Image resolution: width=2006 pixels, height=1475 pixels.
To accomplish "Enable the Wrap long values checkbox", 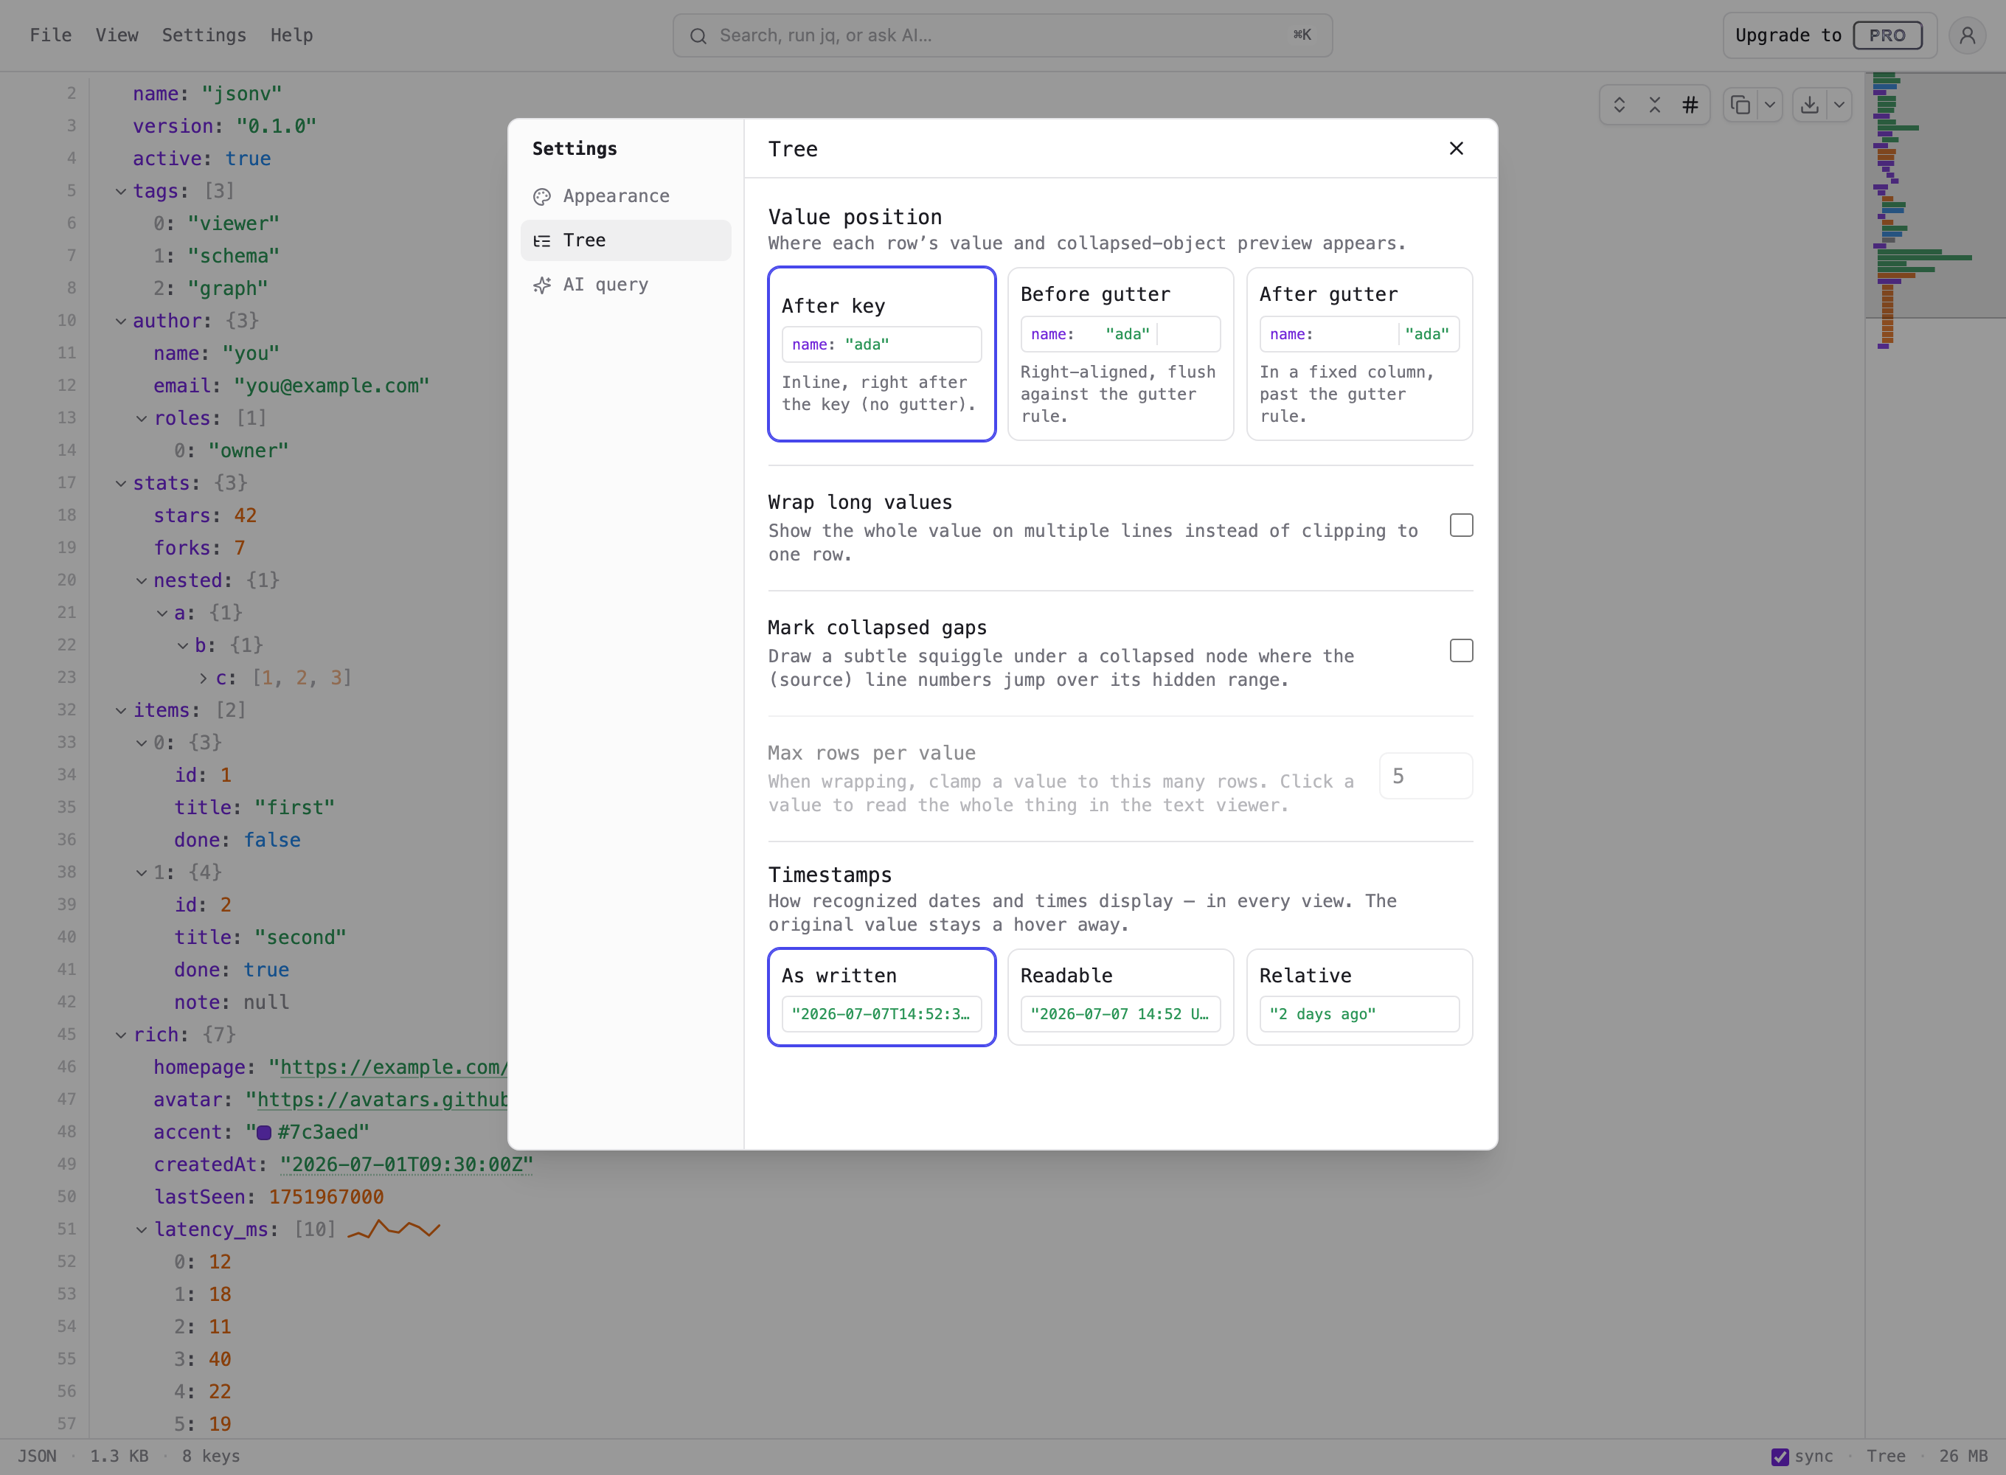I will (1462, 525).
